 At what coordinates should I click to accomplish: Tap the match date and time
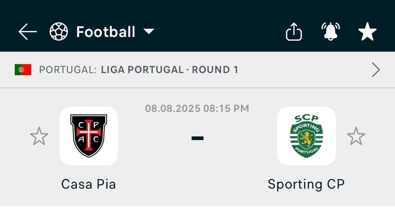pyautogui.click(x=197, y=108)
